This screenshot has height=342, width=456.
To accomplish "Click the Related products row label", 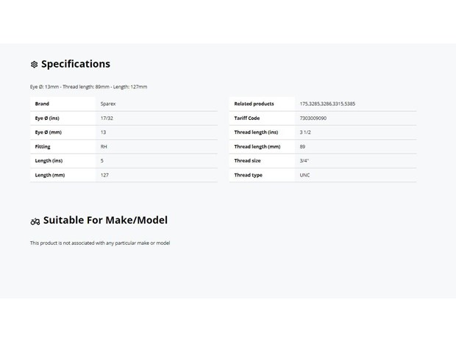I will pos(254,104).
